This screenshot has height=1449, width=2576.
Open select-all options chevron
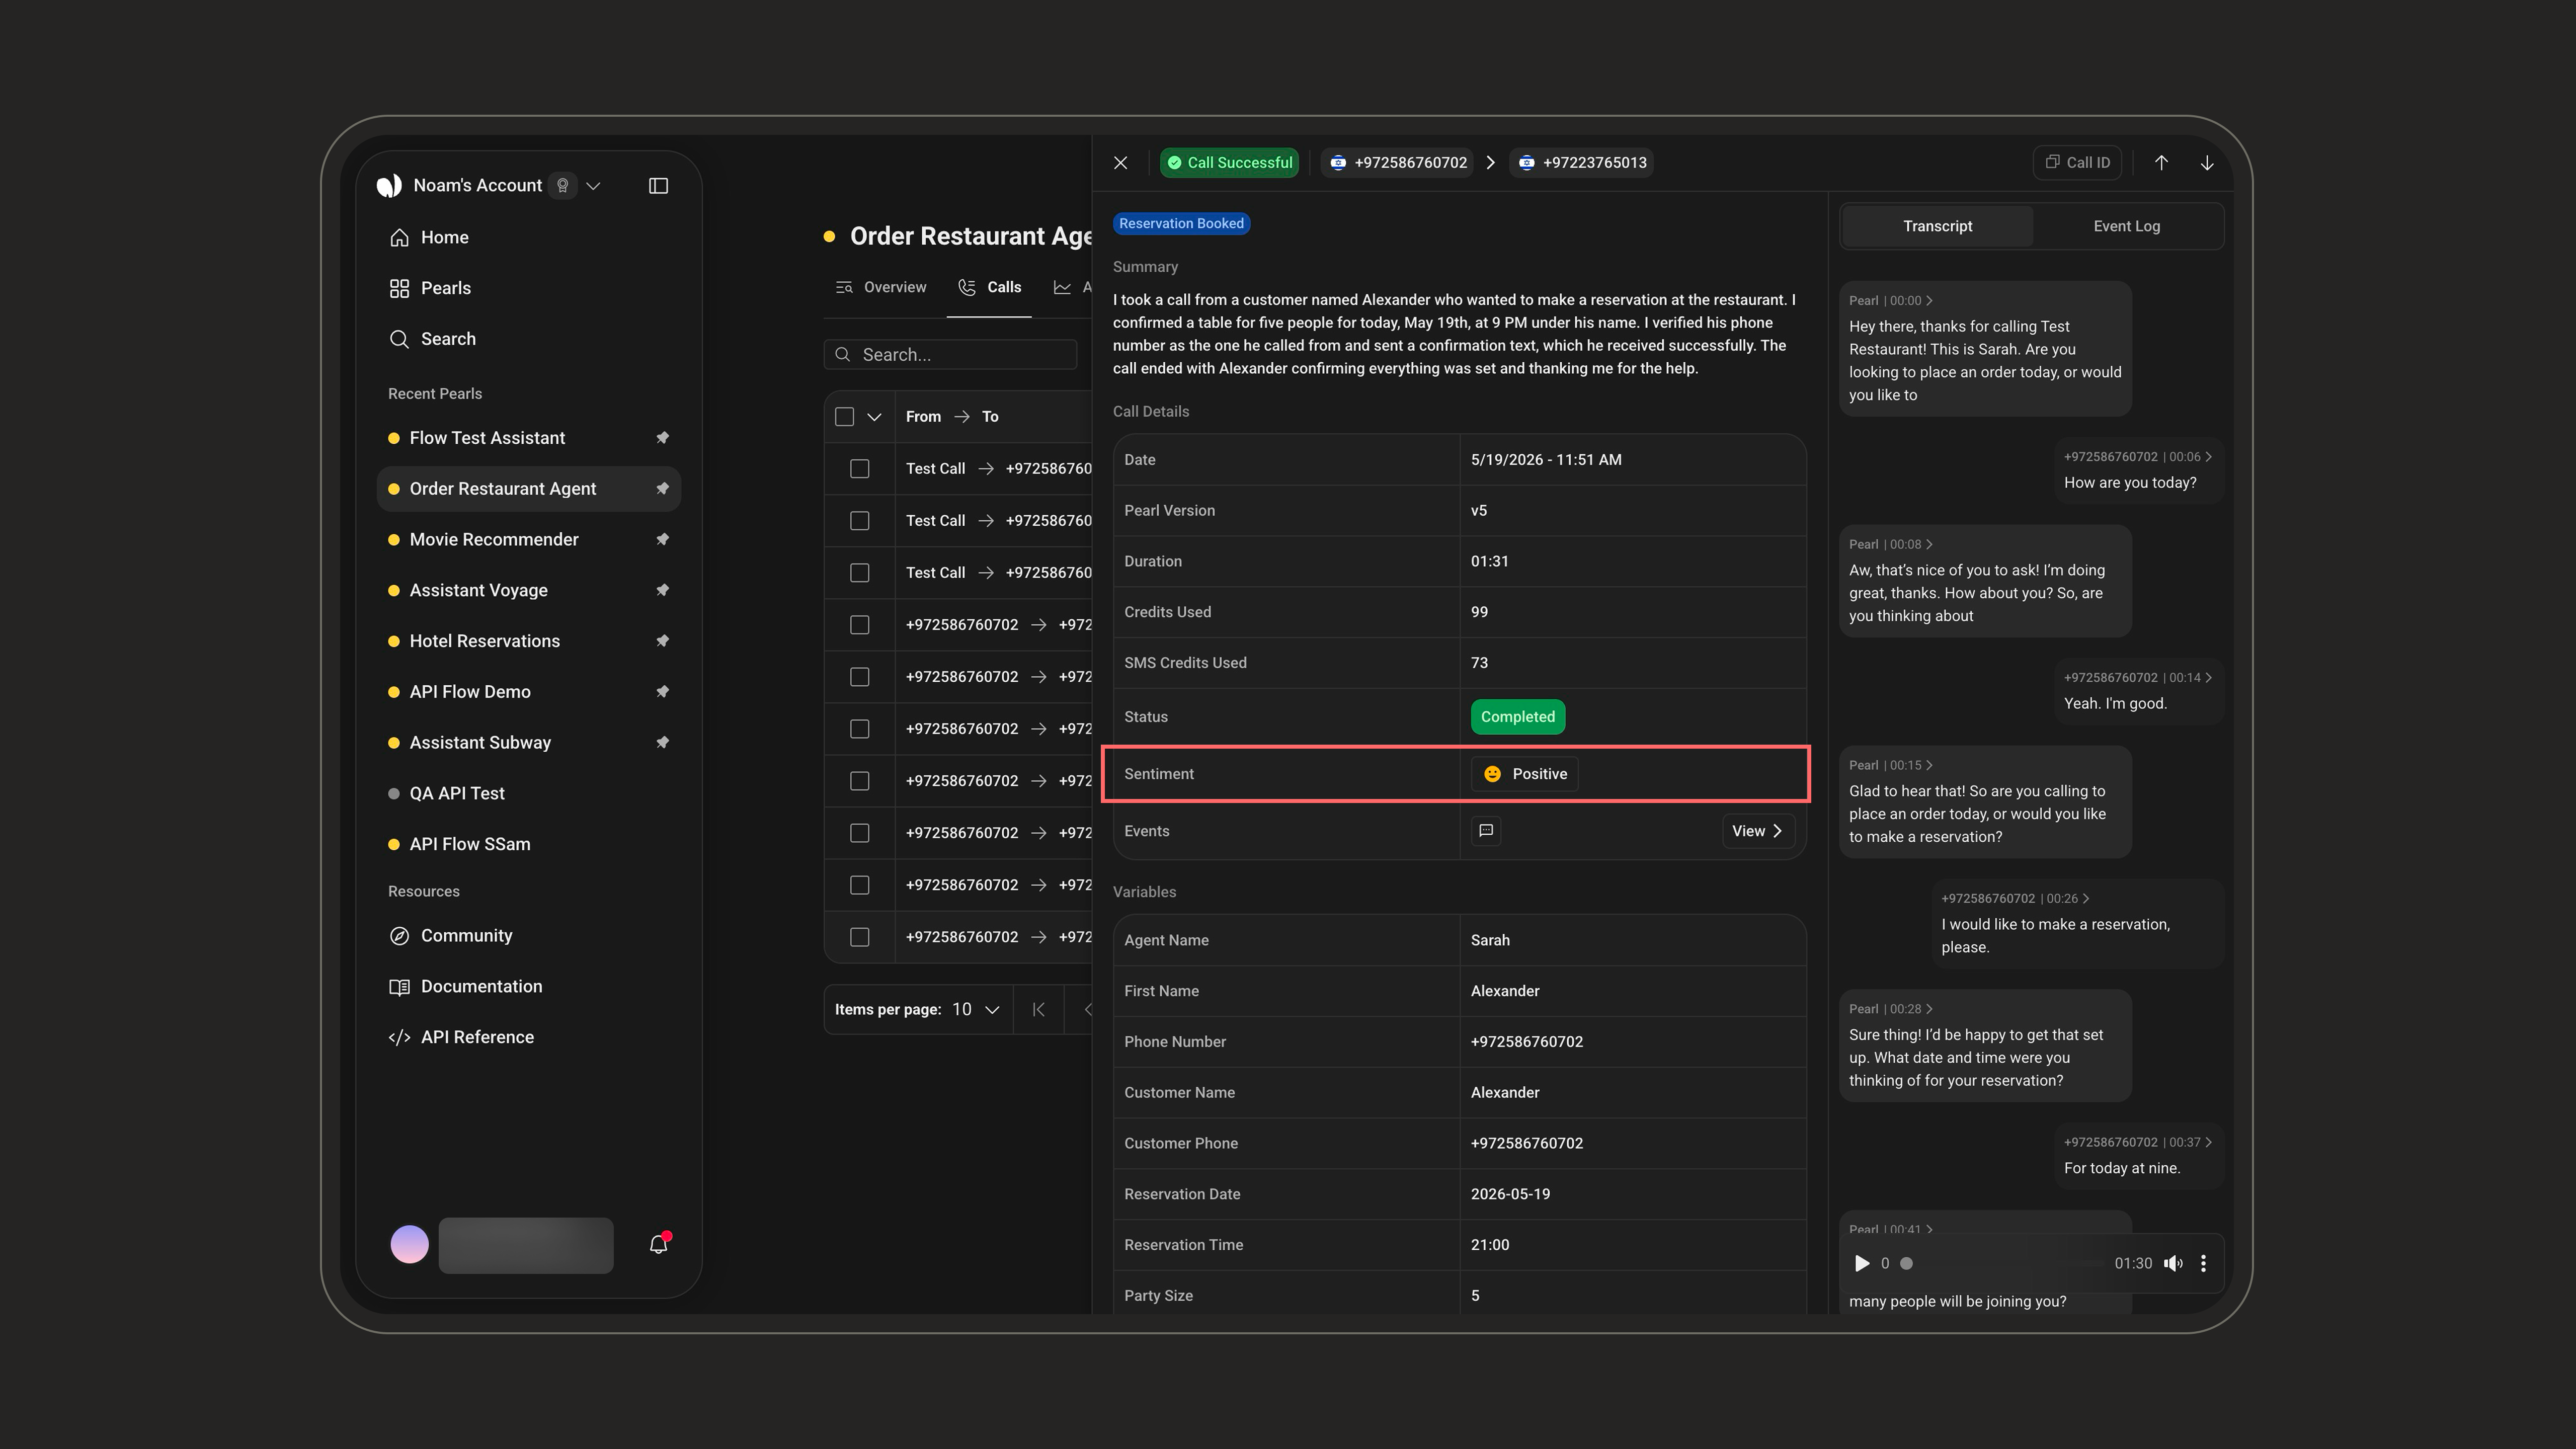click(874, 417)
